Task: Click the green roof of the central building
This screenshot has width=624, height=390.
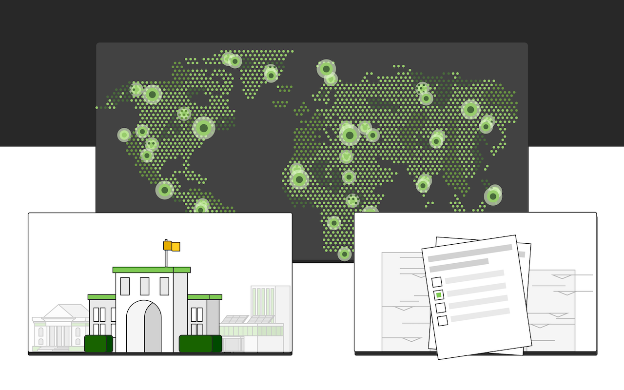Action: pyautogui.click(x=151, y=270)
